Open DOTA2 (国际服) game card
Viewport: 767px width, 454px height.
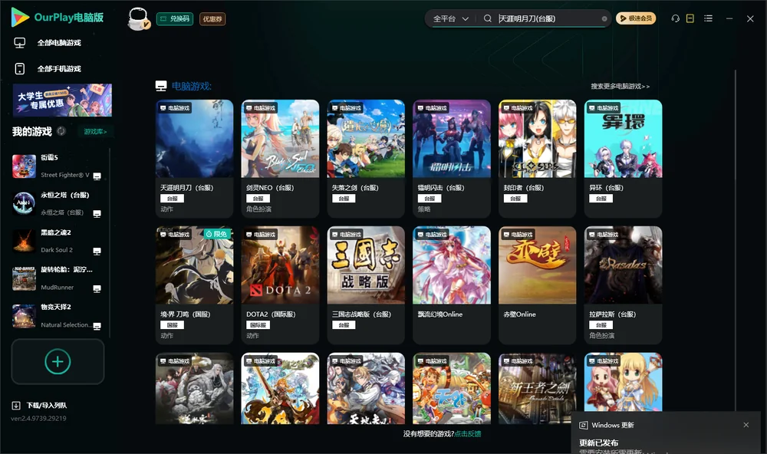tap(280, 285)
